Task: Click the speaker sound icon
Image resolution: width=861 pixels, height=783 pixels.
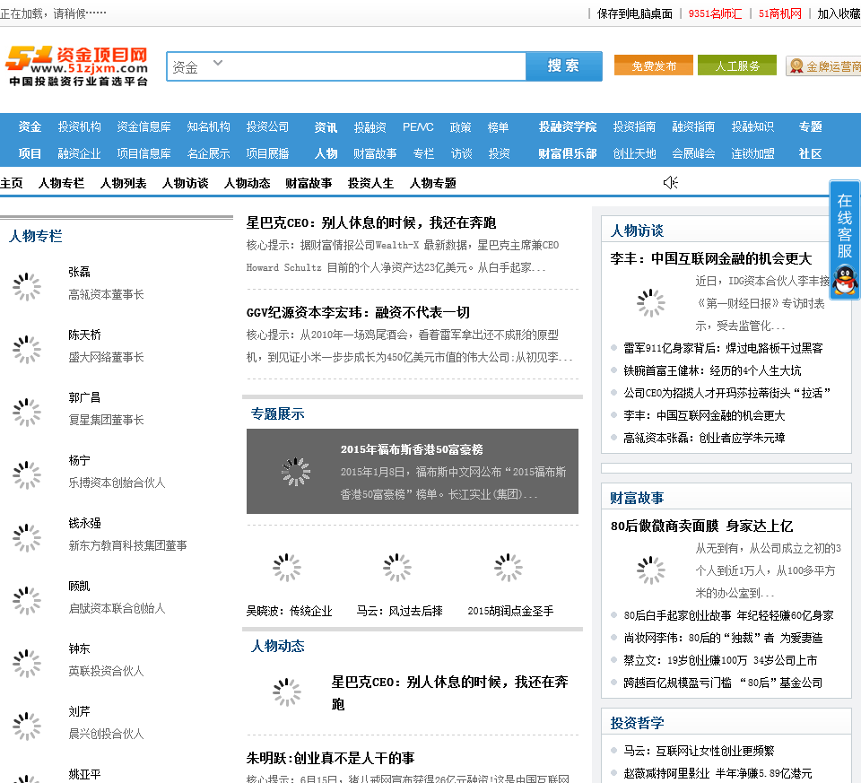Action: [x=671, y=182]
